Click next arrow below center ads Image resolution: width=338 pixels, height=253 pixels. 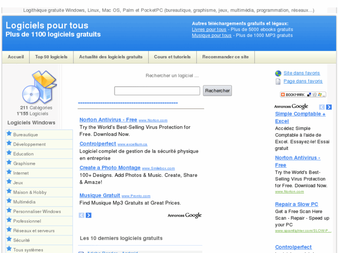click(x=89, y=215)
